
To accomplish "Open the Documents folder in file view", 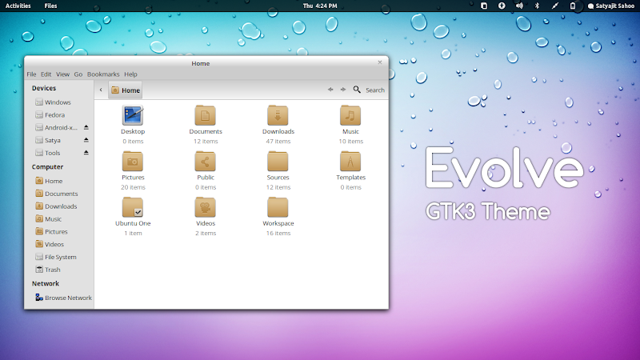I will click(x=206, y=115).
